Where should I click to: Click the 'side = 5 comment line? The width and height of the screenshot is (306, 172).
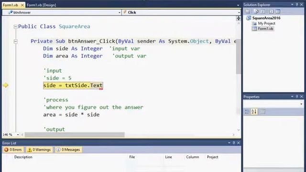57,78
